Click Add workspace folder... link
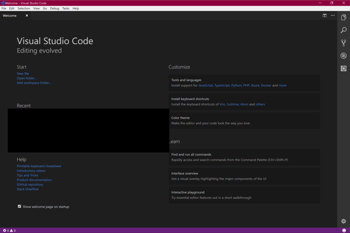This screenshot has width=350, height=233. point(34,83)
